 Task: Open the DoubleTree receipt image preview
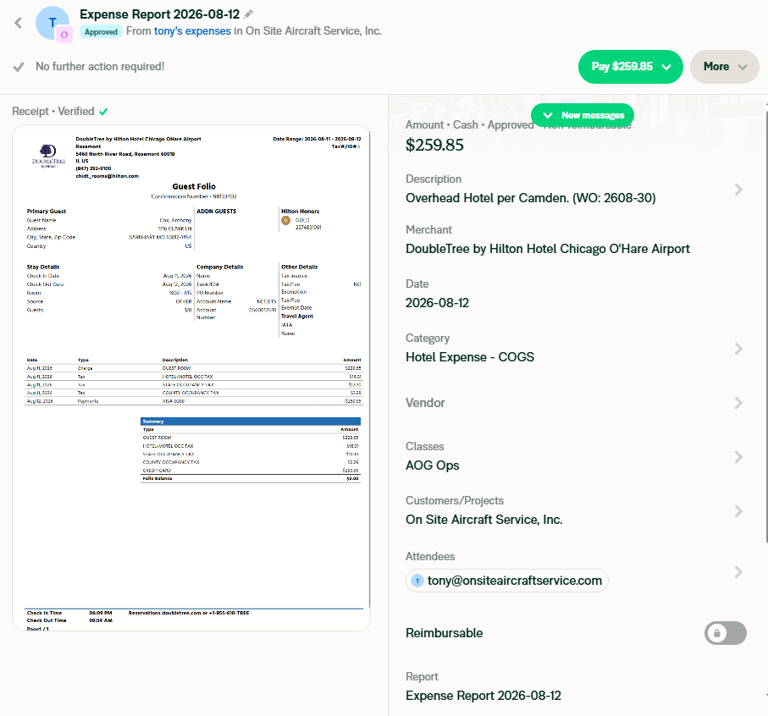point(191,377)
